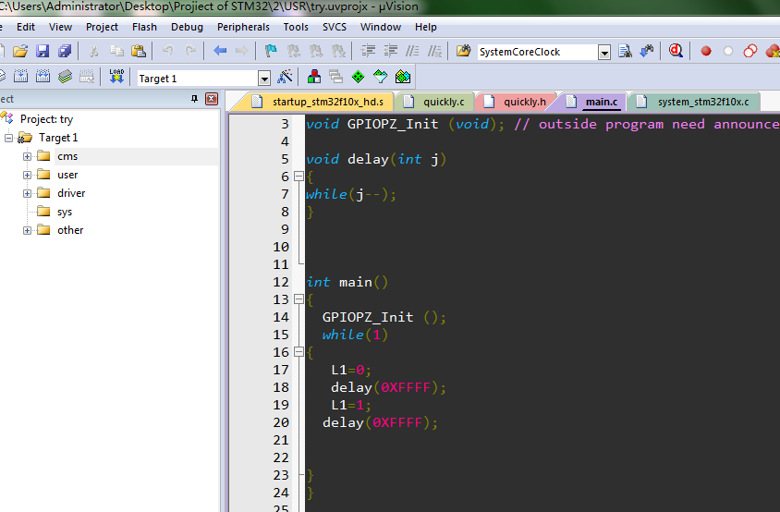
Task: Expand the cms folder
Action: (28, 156)
